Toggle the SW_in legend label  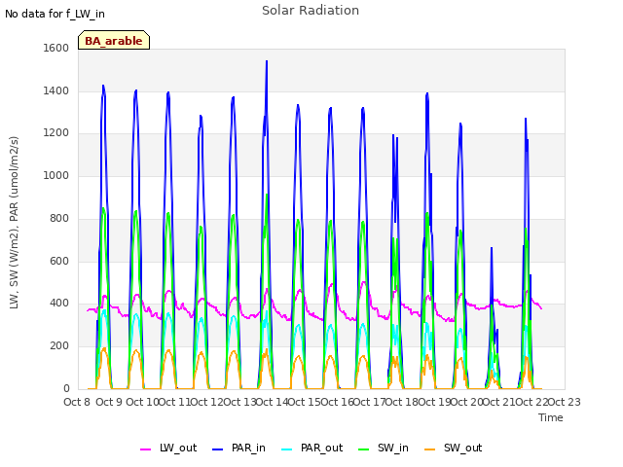click(x=393, y=448)
